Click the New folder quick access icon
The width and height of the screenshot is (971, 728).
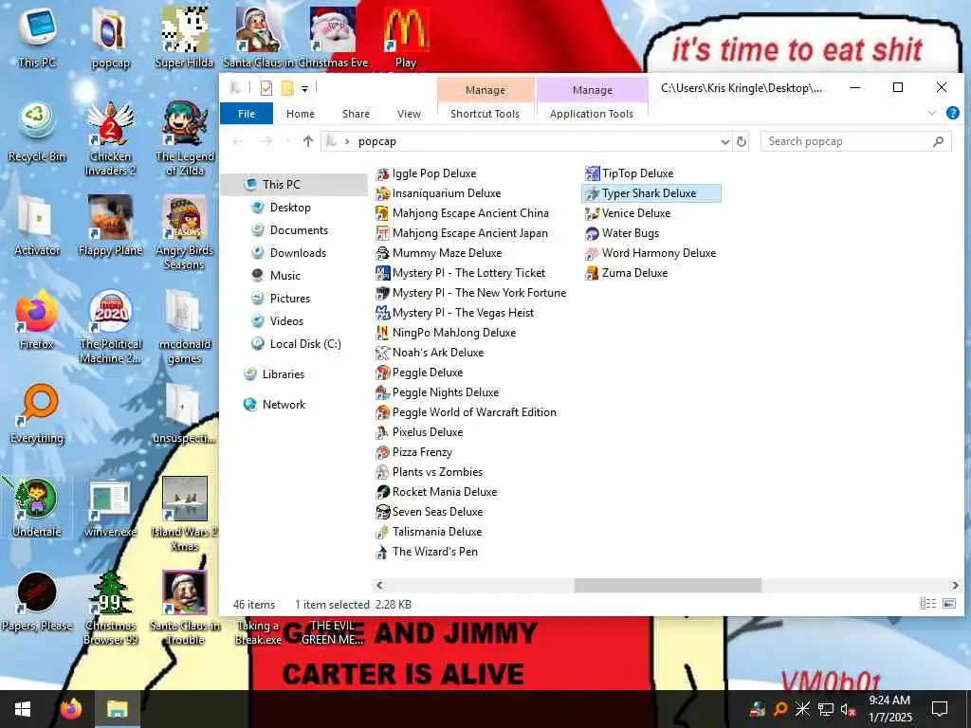tap(286, 88)
